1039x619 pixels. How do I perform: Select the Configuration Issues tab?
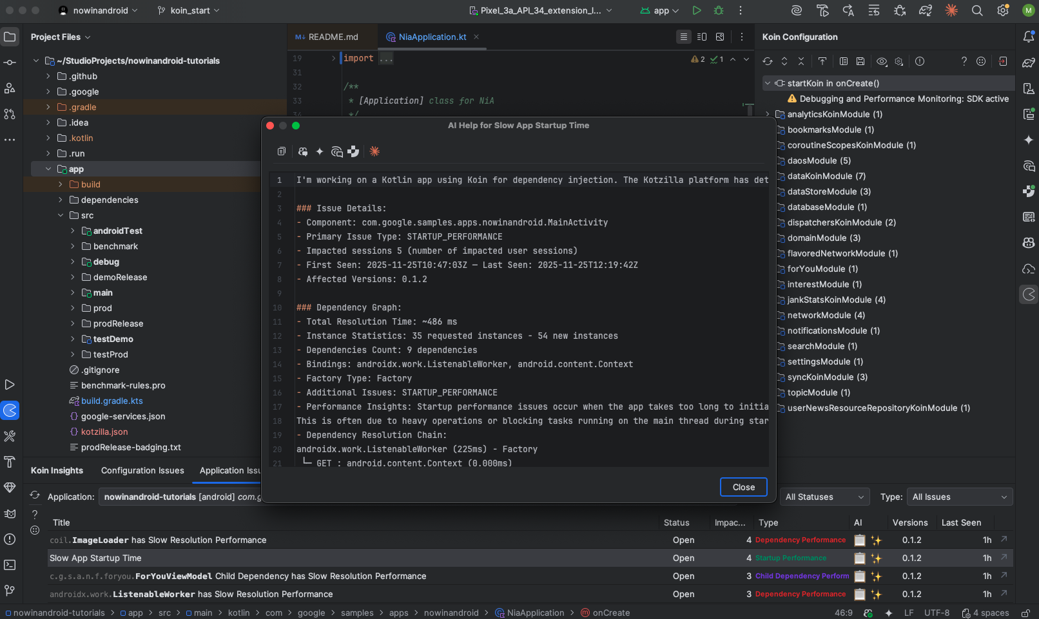tap(142, 470)
